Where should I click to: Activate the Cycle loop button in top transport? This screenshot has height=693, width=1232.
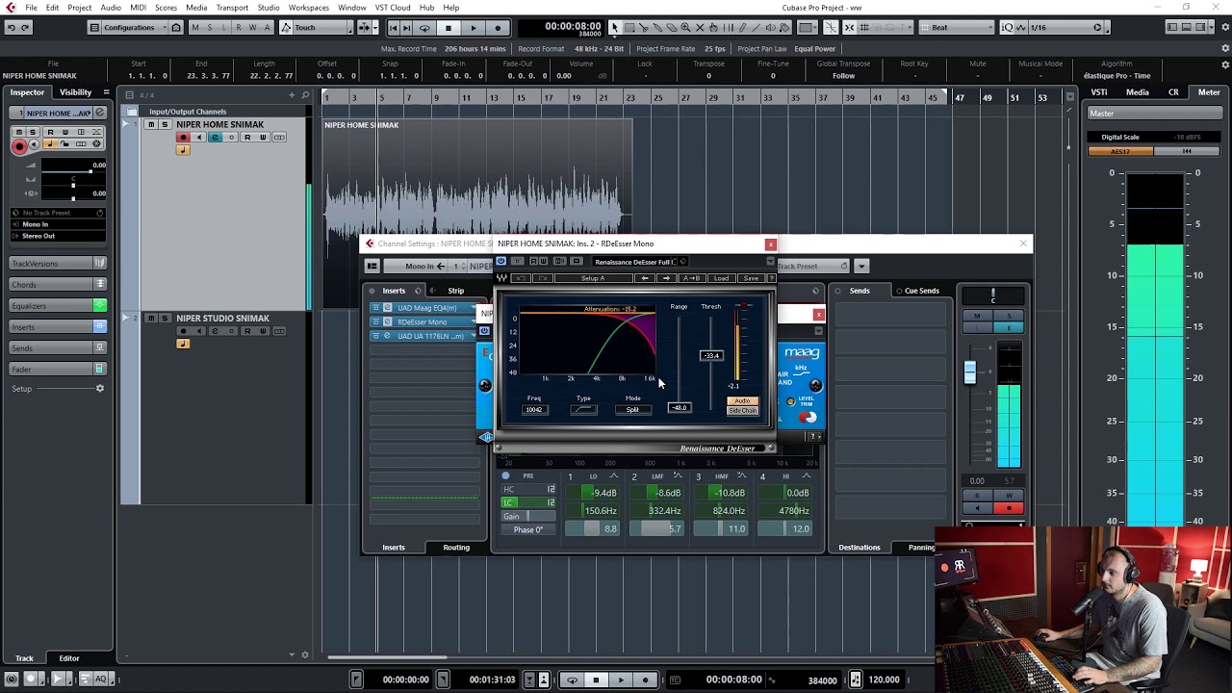tap(424, 28)
